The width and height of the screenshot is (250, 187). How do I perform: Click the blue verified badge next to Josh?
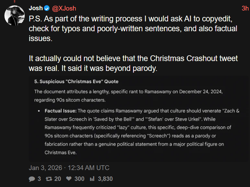click(47, 8)
